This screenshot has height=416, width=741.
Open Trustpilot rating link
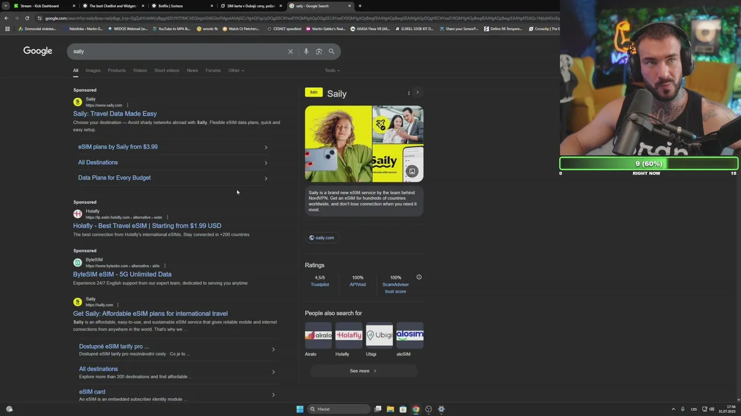tap(320, 284)
